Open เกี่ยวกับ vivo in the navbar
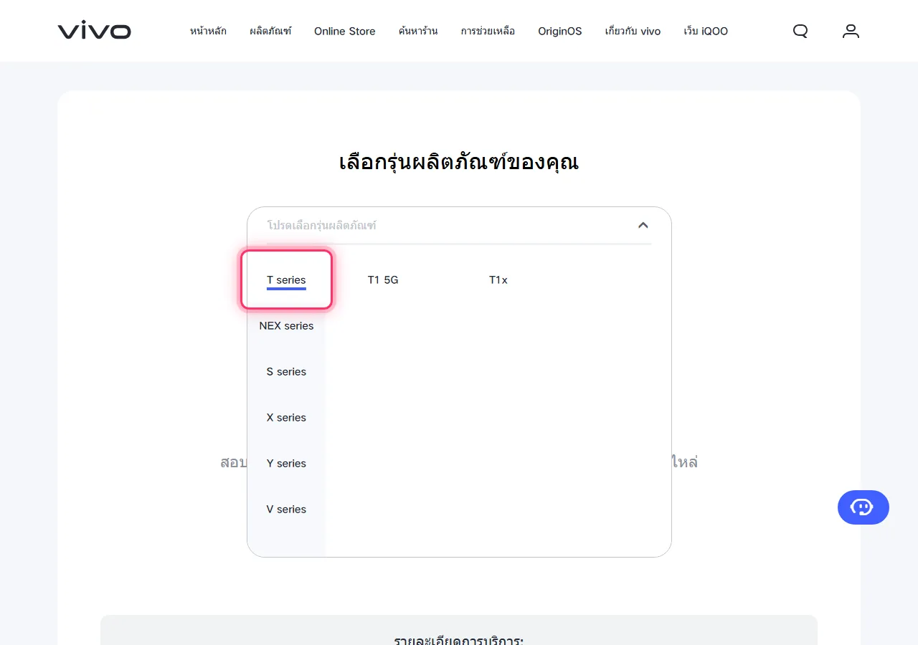The height and width of the screenshot is (645, 918). coord(633,31)
